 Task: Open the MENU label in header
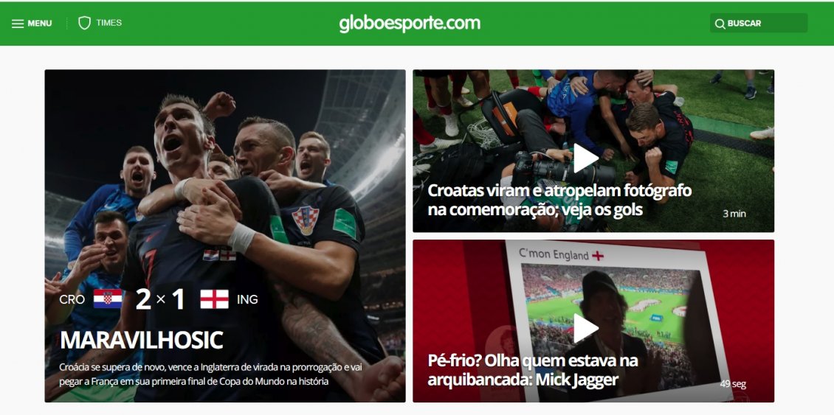[x=40, y=24]
